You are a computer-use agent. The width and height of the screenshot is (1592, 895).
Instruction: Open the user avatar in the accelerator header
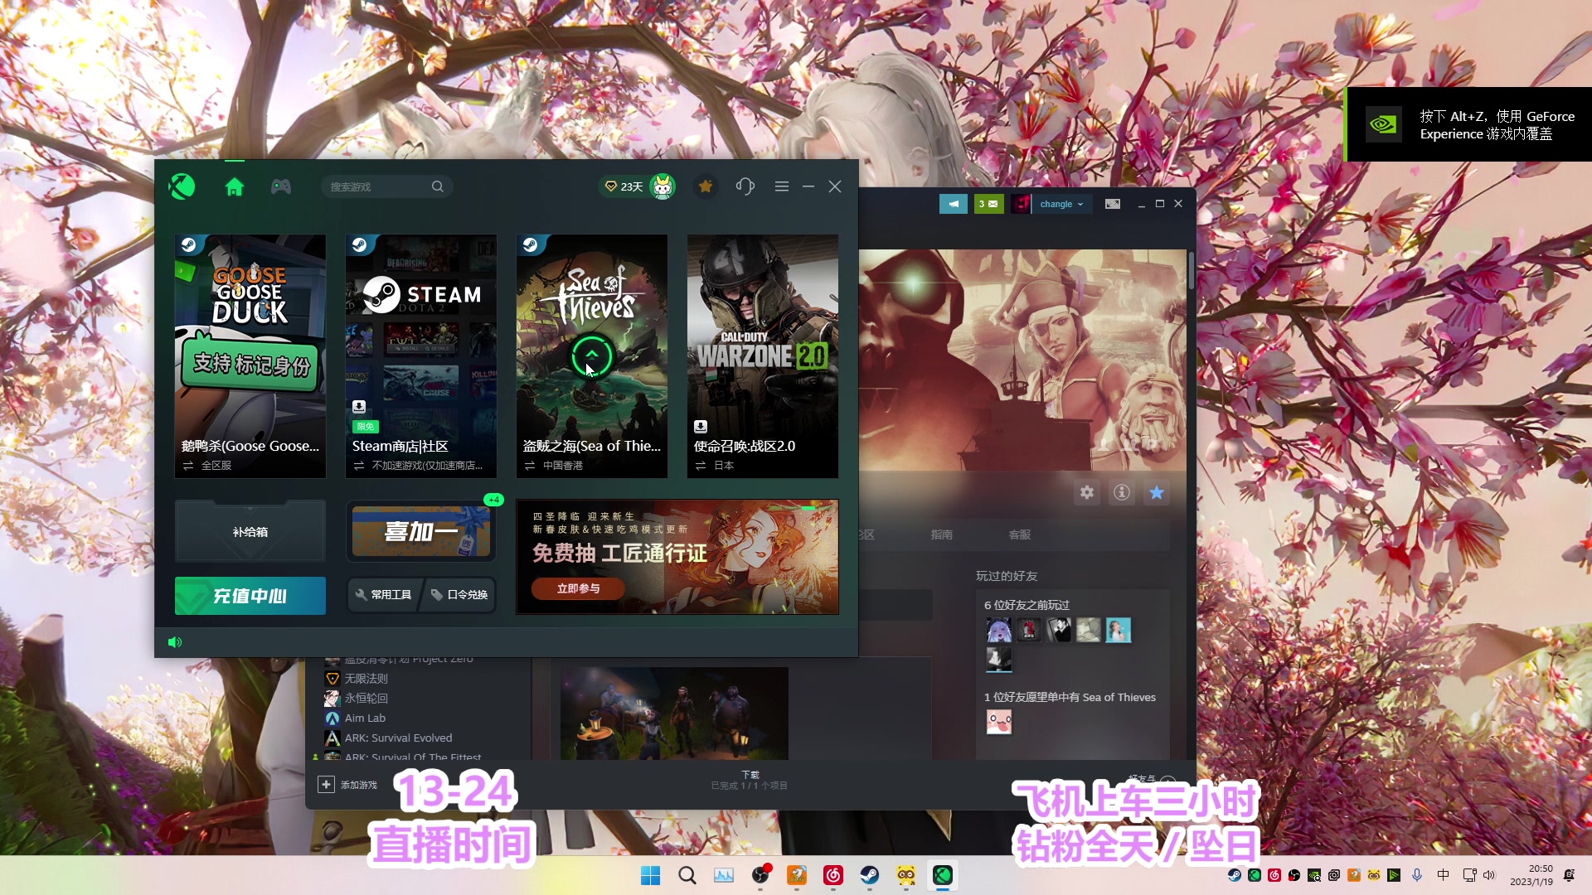[x=663, y=186]
